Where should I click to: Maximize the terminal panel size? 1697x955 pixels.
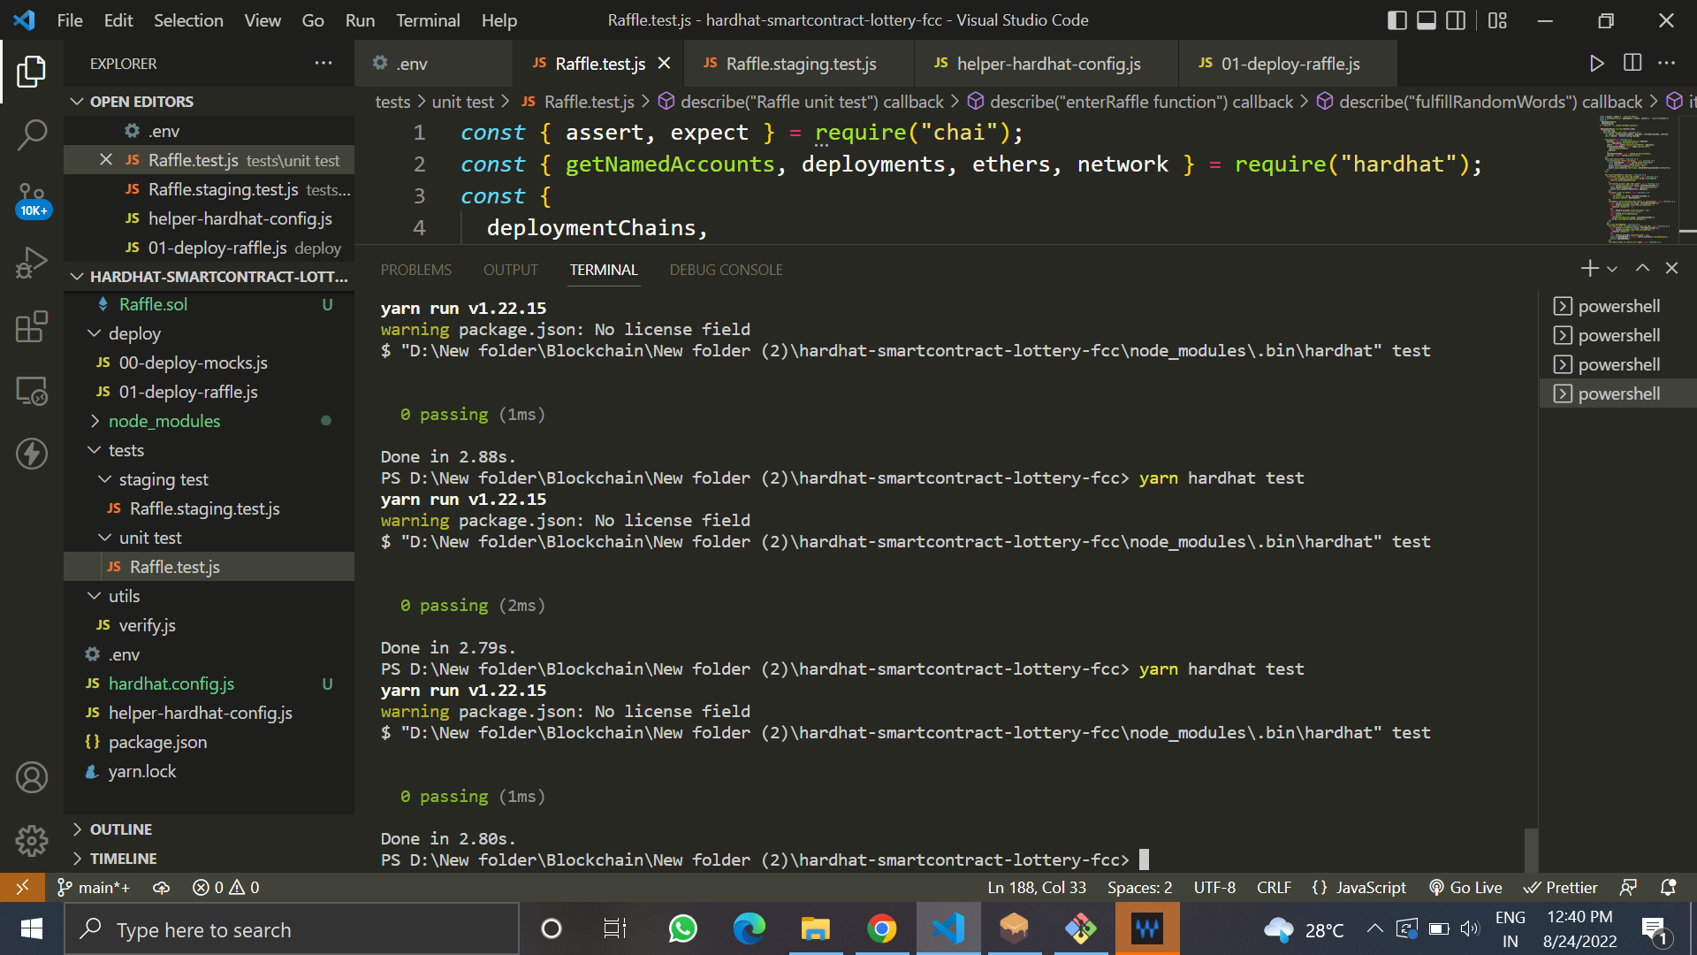(1642, 269)
